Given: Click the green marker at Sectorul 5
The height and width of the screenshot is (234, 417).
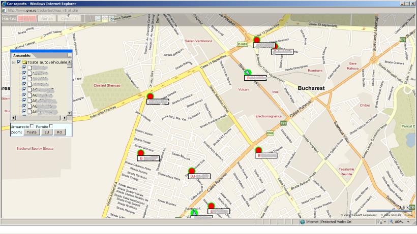Looking at the screenshot, I should click(x=194, y=213).
